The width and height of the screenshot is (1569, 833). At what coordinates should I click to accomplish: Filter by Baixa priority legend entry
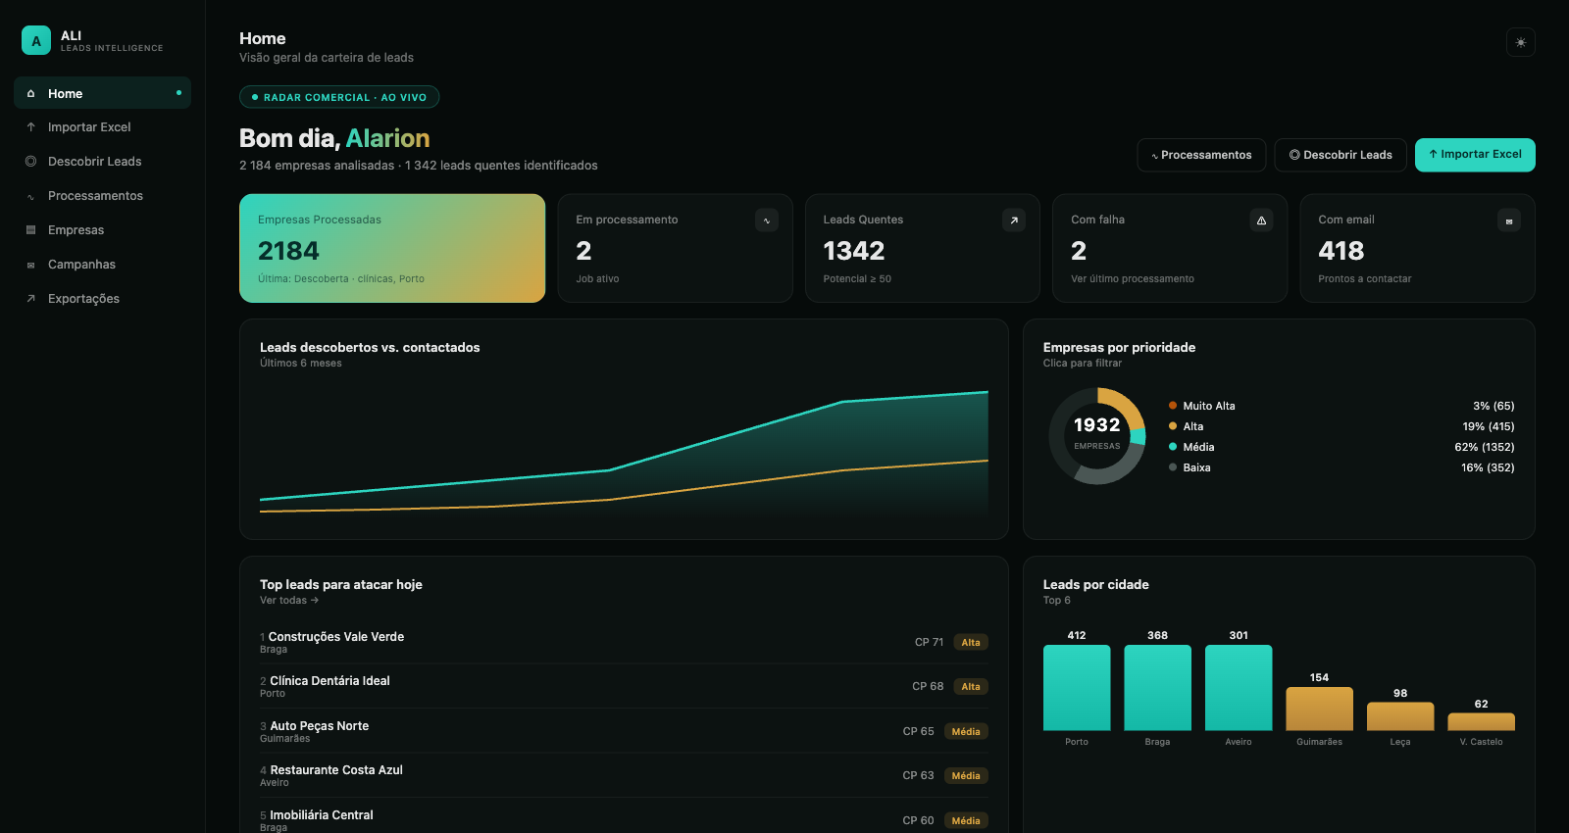coord(1341,467)
